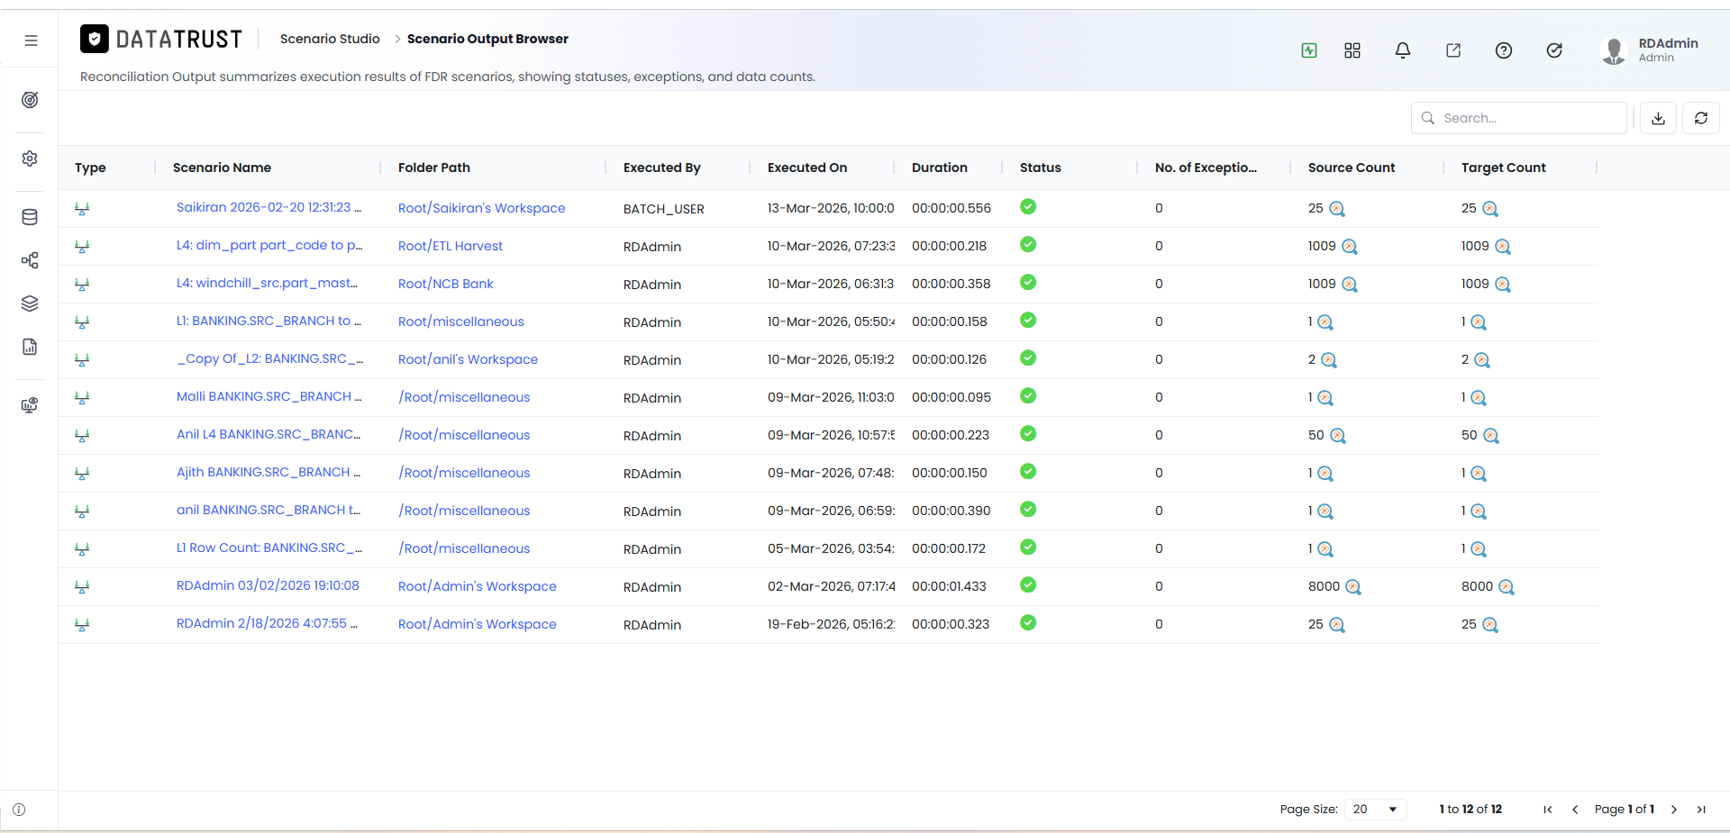Image resolution: width=1730 pixels, height=833 pixels.
Task: Open L4: dim_part part_code scenario link
Action: tap(269, 245)
